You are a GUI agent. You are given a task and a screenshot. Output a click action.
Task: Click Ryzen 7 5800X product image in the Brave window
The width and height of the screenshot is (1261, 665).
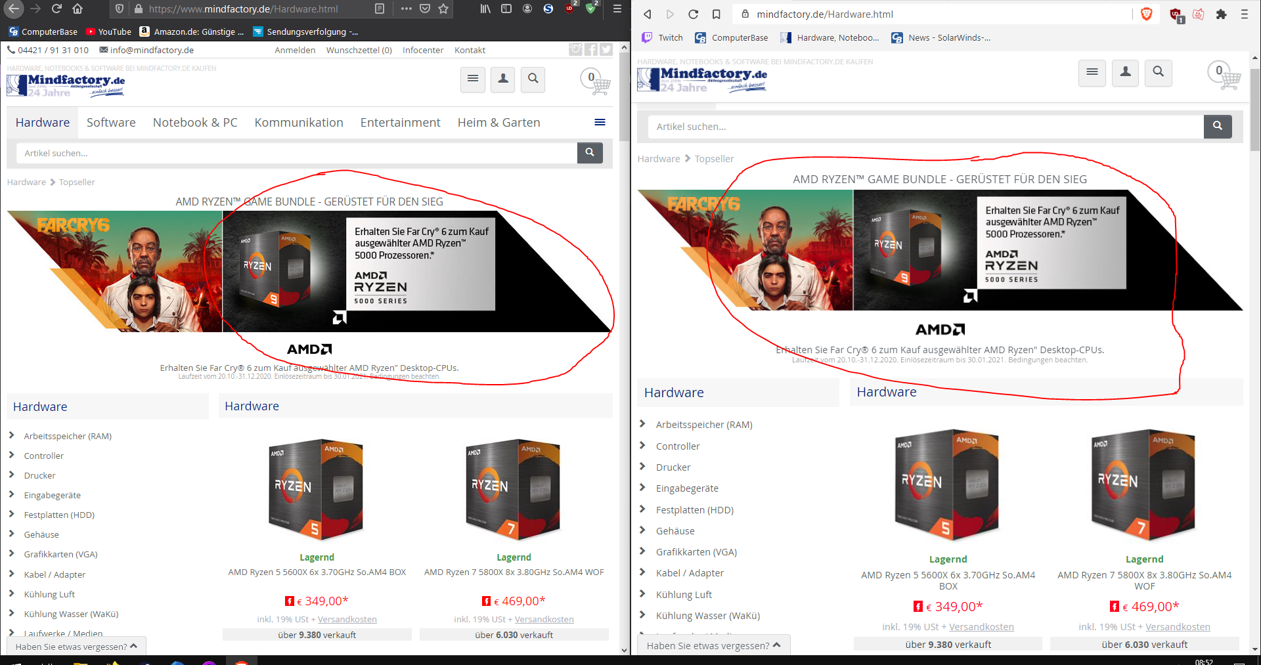coord(1144,485)
